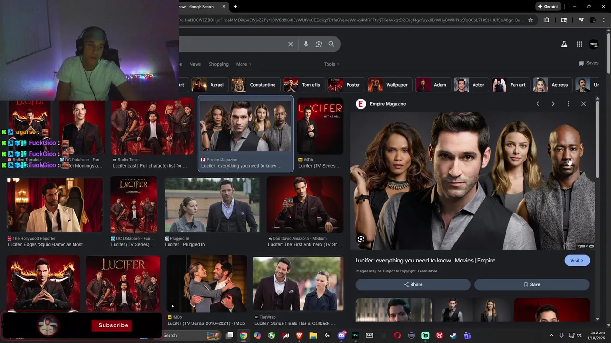The width and height of the screenshot is (611, 343).
Task: Open Search Labs flask icon
Action: click(564, 44)
